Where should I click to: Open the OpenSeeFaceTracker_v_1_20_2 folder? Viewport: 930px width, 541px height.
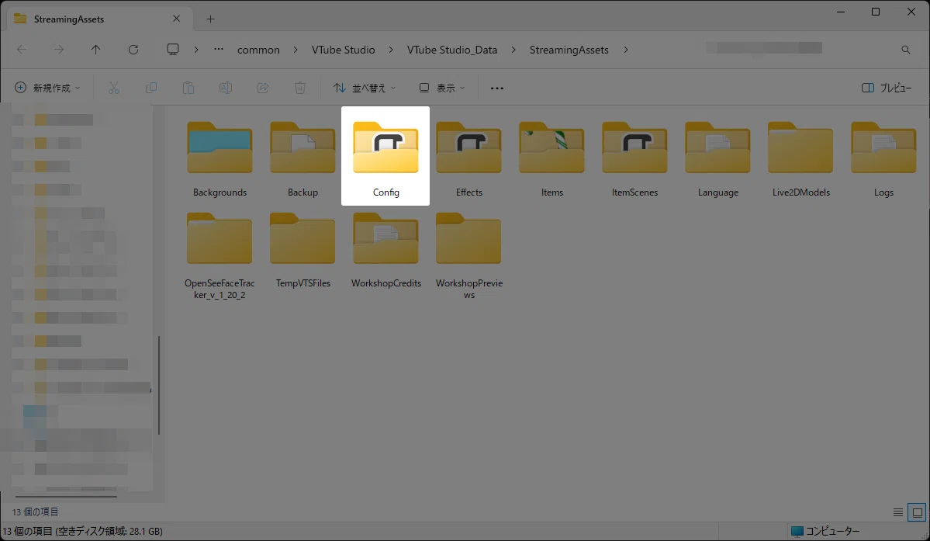click(220, 255)
